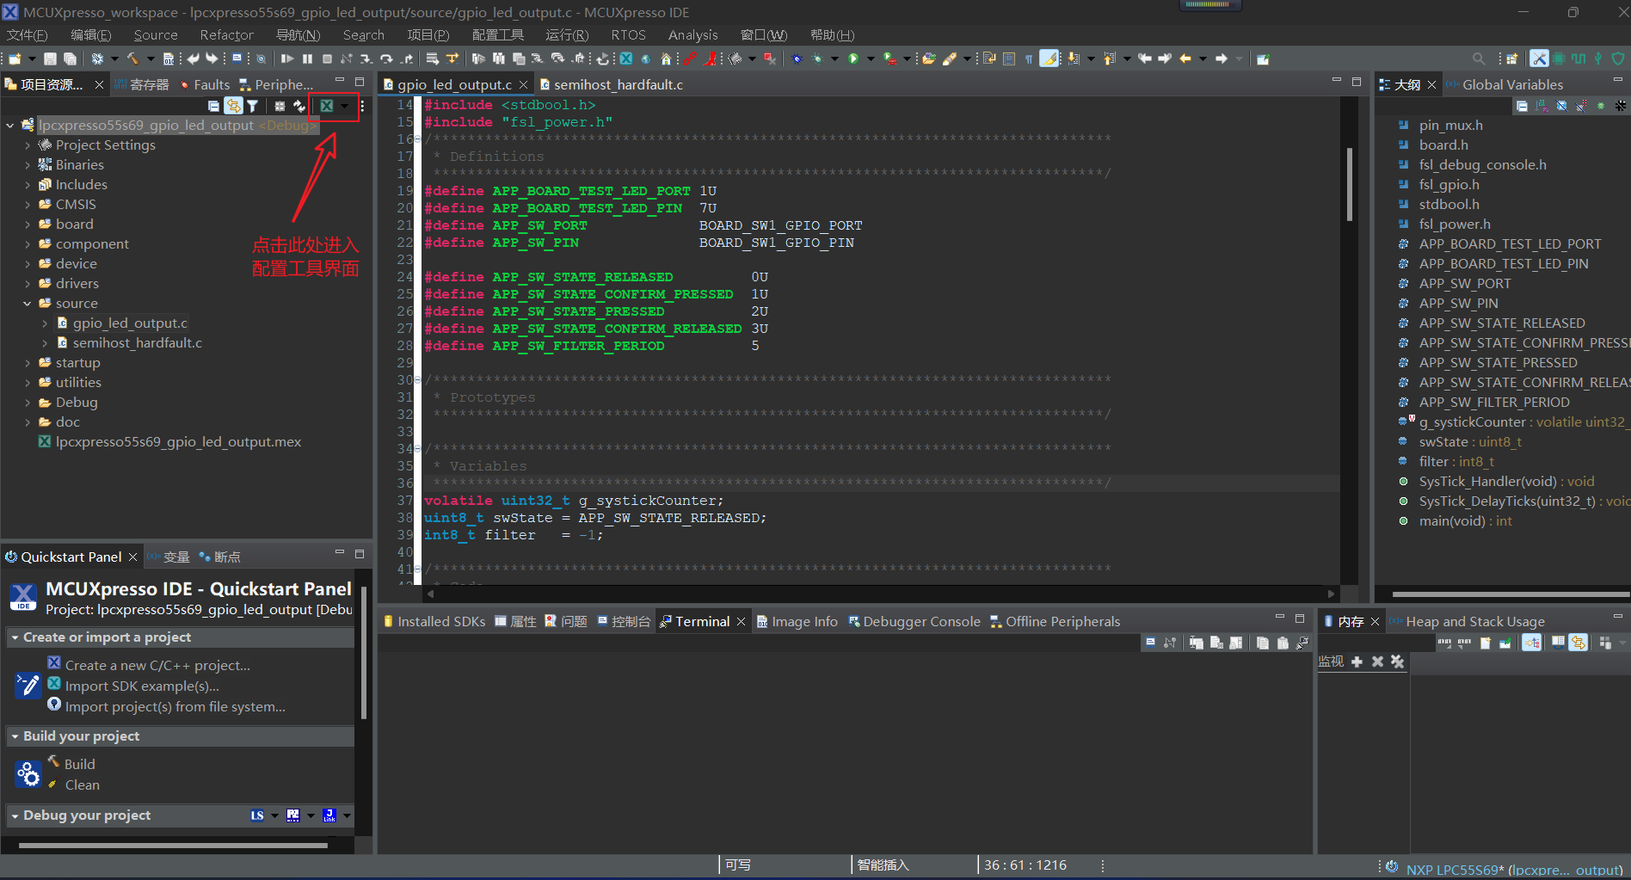The width and height of the screenshot is (1631, 880).
Task: Switch to the green shield TEE perspective icon
Action: (1618, 58)
